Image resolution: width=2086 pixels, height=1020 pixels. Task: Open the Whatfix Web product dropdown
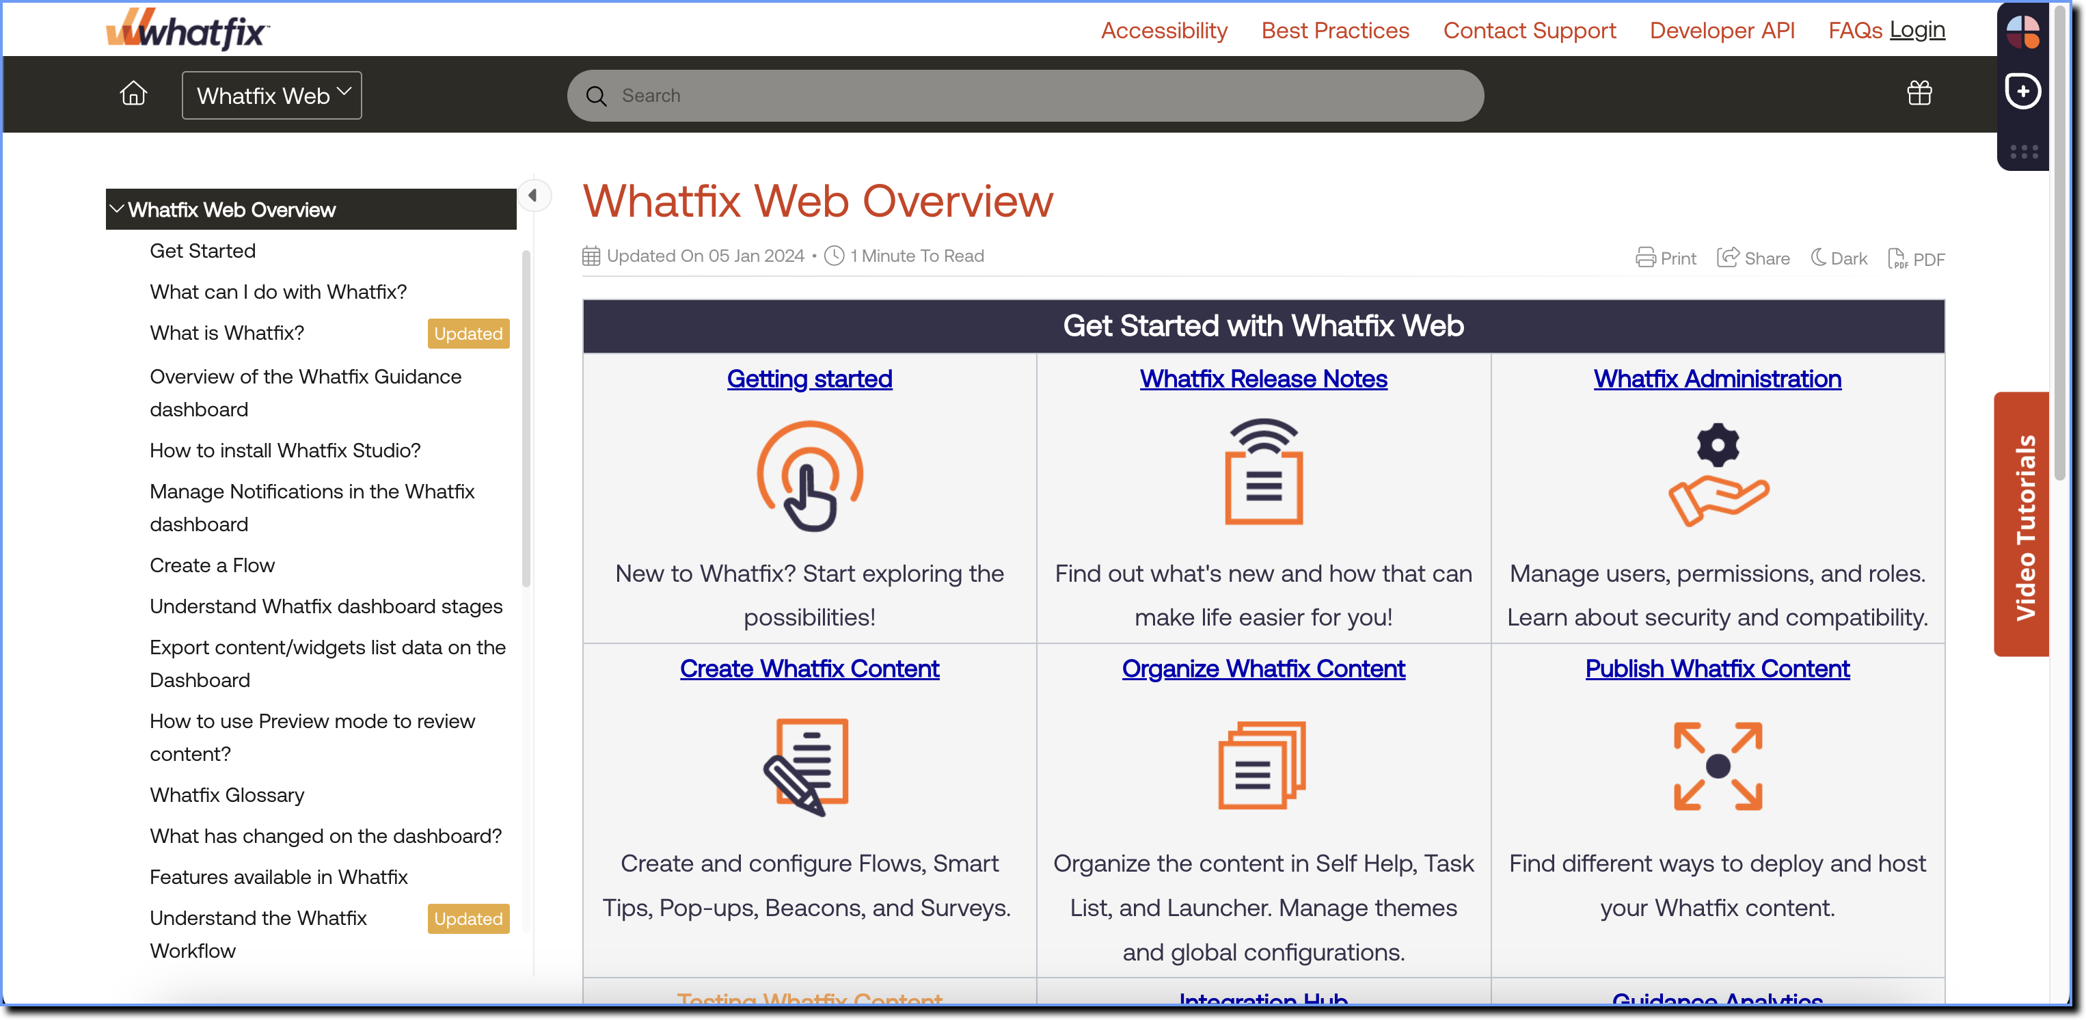[271, 96]
